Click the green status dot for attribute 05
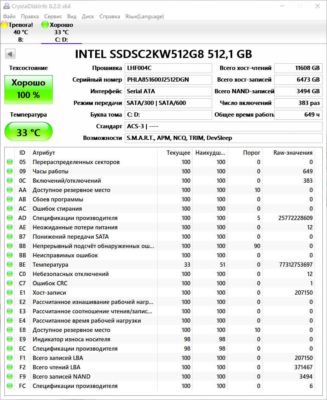This screenshot has width=327, height=400. click(x=10, y=162)
